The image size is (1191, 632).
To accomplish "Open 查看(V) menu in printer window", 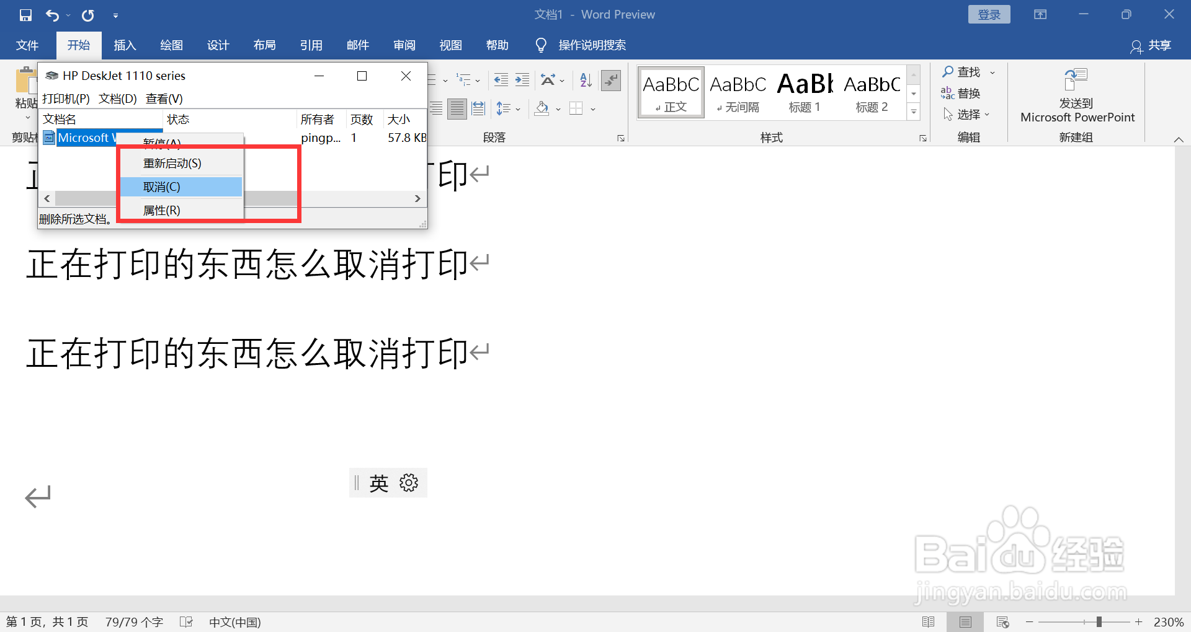I will coord(164,99).
